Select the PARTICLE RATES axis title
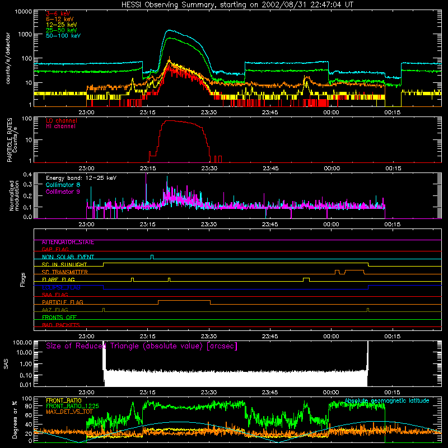The width and height of the screenshot is (448, 448). click(10, 140)
